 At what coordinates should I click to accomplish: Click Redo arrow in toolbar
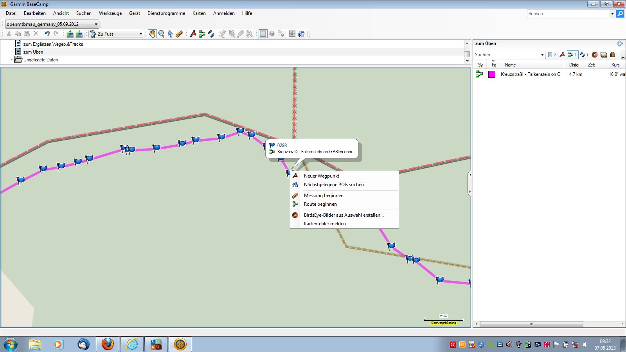click(56, 34)
